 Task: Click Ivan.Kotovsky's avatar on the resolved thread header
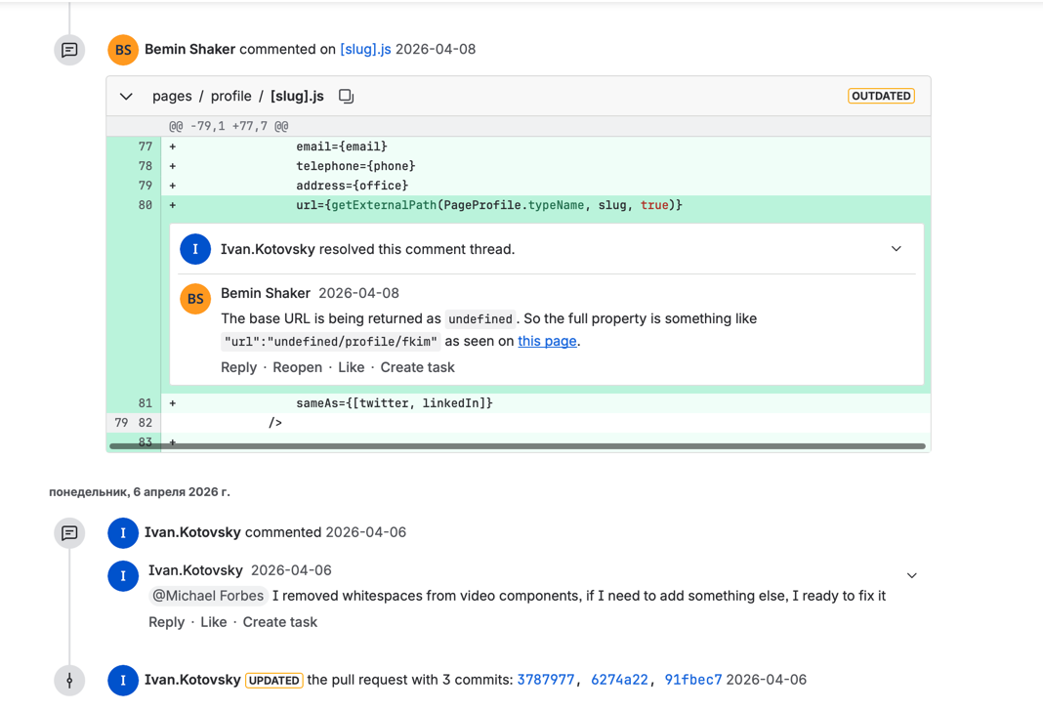pyautogui.click(x=194, y=248)
